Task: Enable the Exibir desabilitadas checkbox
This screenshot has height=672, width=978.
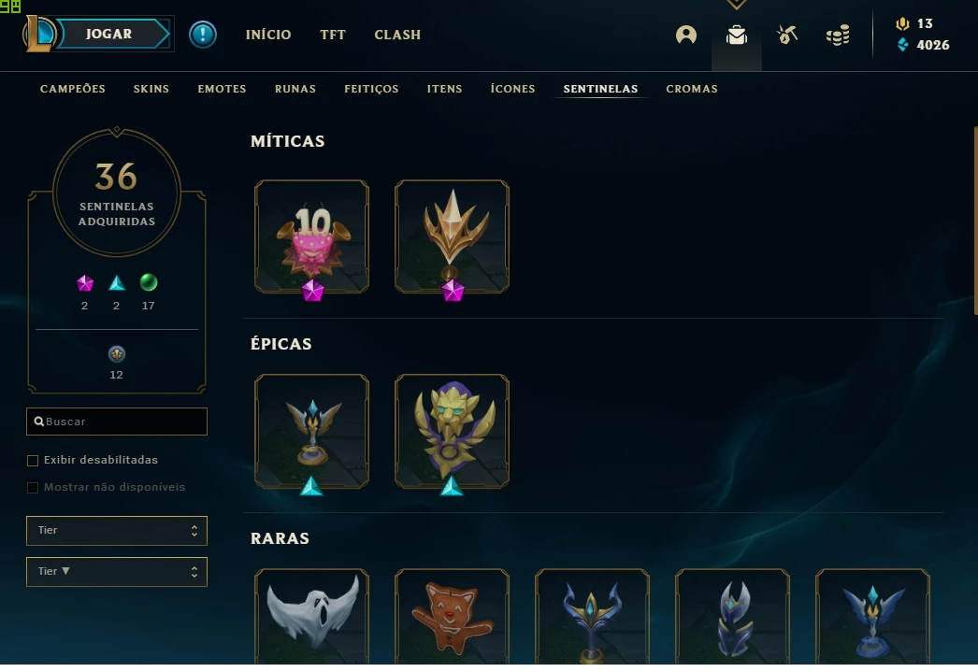Action: (x=33, y=461)
